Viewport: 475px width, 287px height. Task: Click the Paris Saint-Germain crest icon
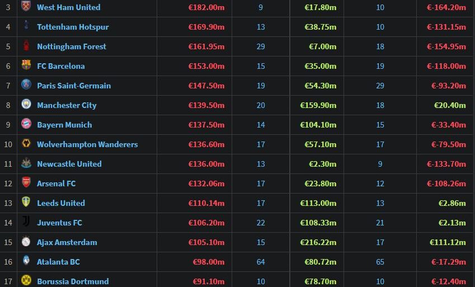tap(26, 85)
